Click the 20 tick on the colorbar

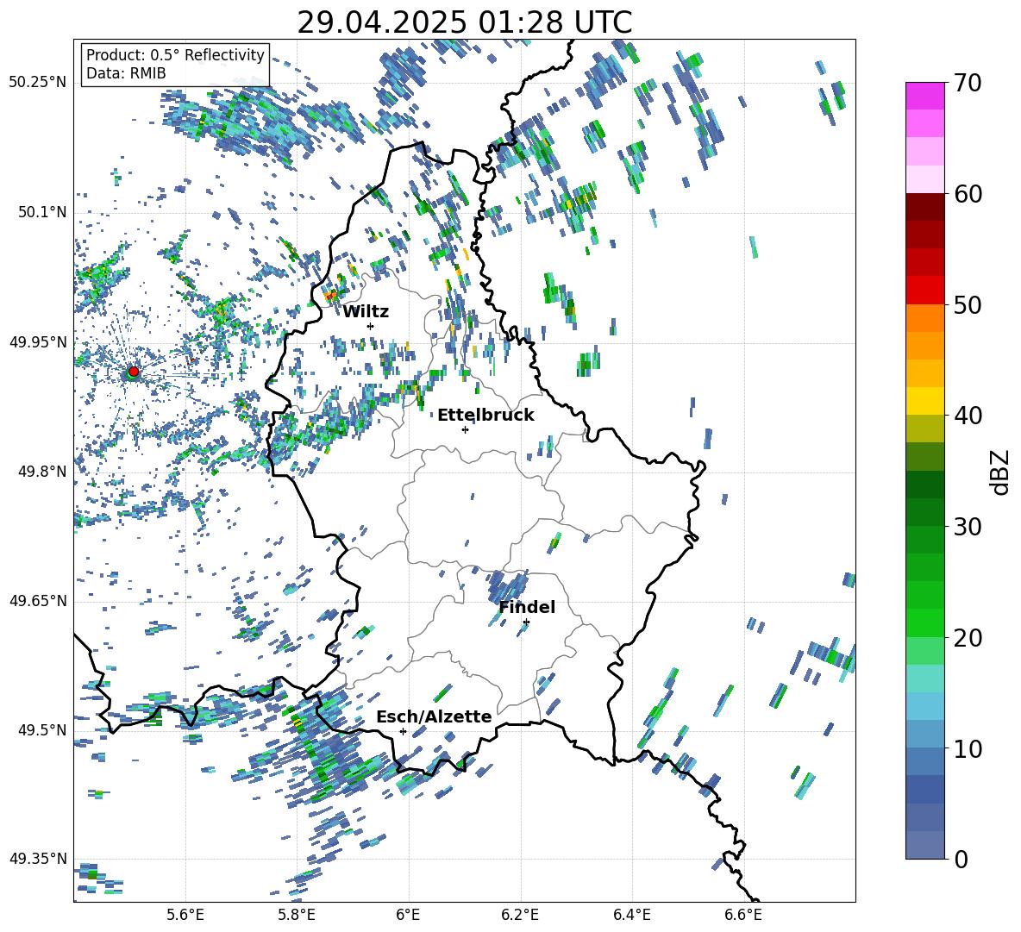pyautogui.click(x=967, y=637)
